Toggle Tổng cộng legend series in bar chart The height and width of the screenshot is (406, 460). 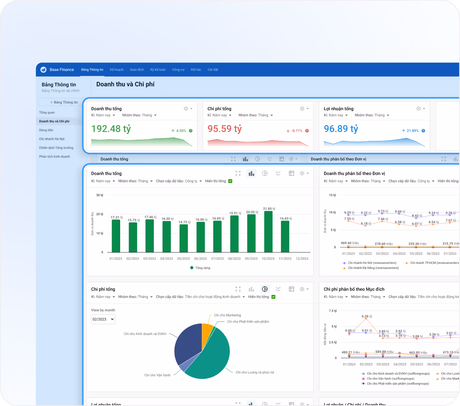click(x=200, y=268)
